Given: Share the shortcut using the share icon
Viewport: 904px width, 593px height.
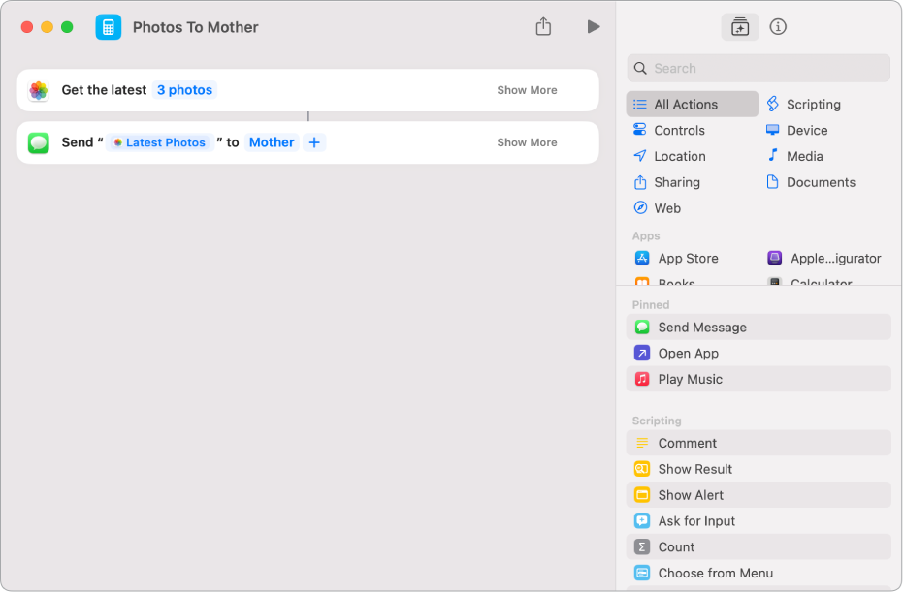Looking at the screenshot, I should click(x=543, y=26).
